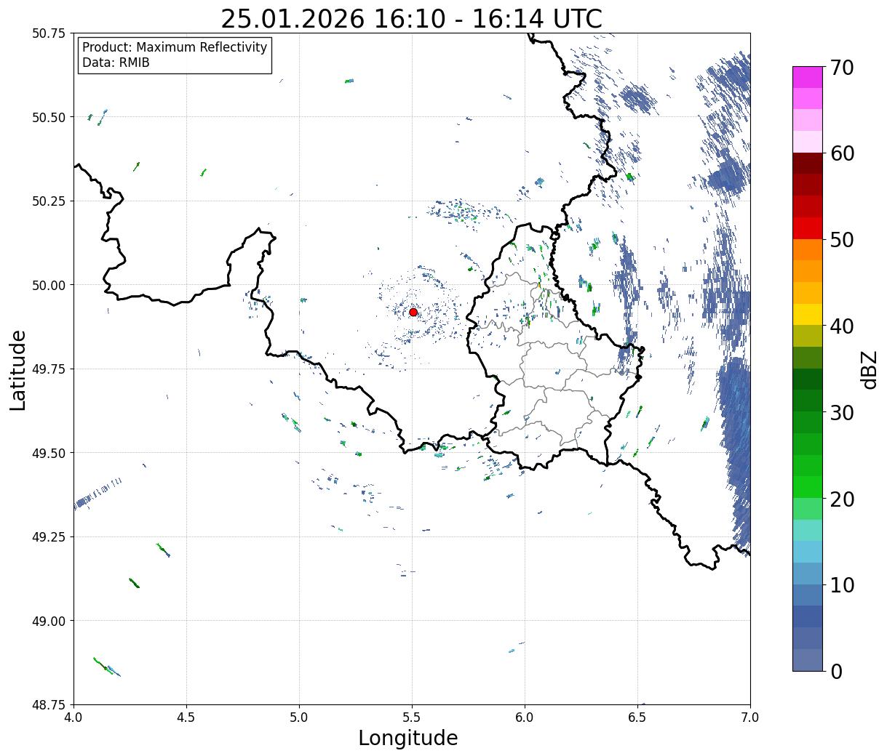Click latitude tick label 50.00

coord(49,285)
